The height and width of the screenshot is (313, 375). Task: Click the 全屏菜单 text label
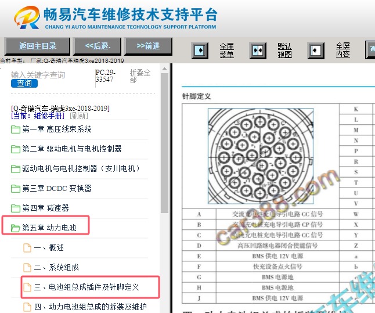(x=227, y=51)
